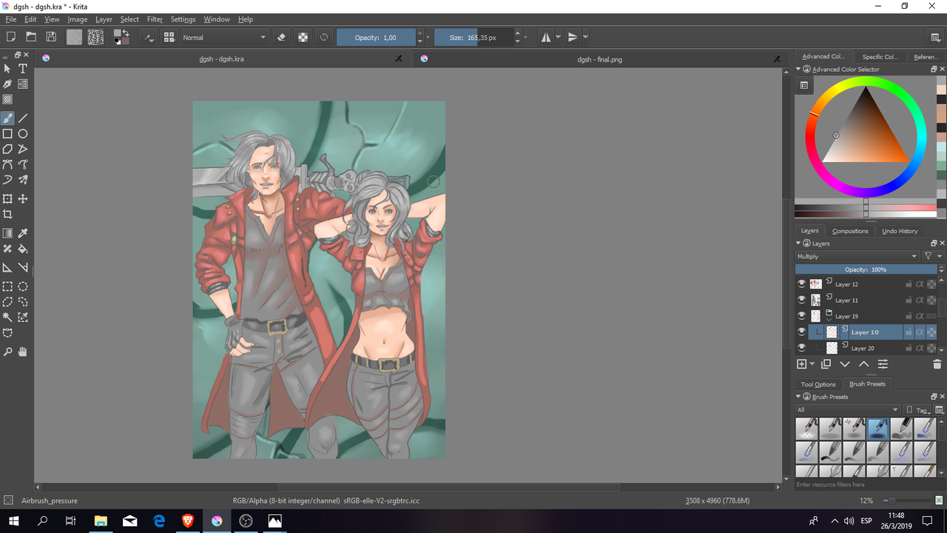
Task: Move the layer up with the arrow
Action: coord(864,364)
